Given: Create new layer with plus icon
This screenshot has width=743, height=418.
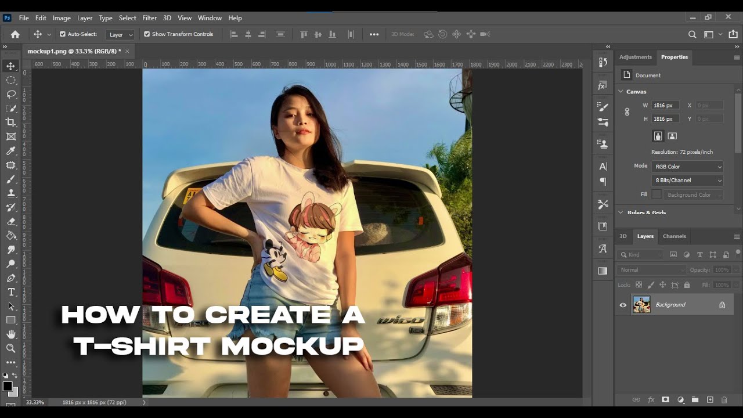Looking at the screenshot, I should [709, 400].
